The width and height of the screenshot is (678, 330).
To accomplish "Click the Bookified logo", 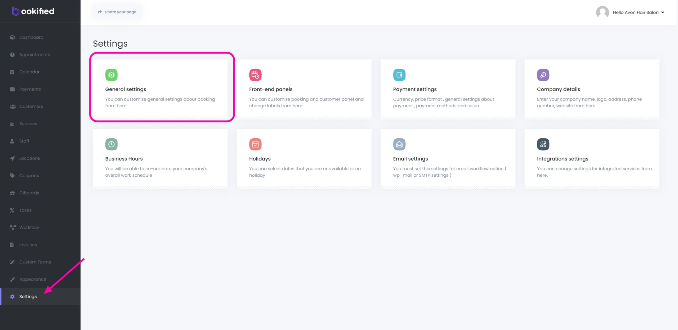I will pyautogui.click(x=33, y=11).
